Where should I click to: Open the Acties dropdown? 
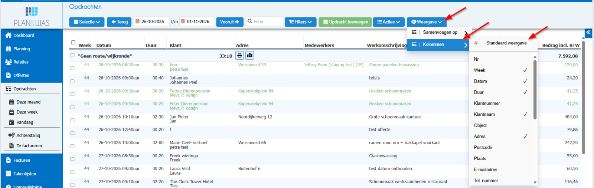tap(389, 22)
